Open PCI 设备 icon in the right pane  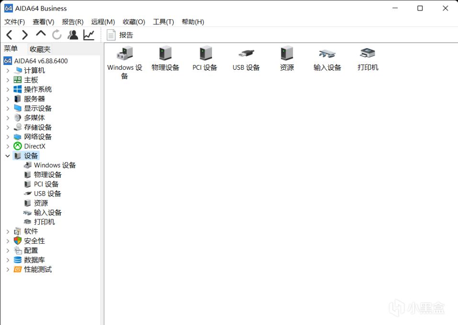click(205, 58)
